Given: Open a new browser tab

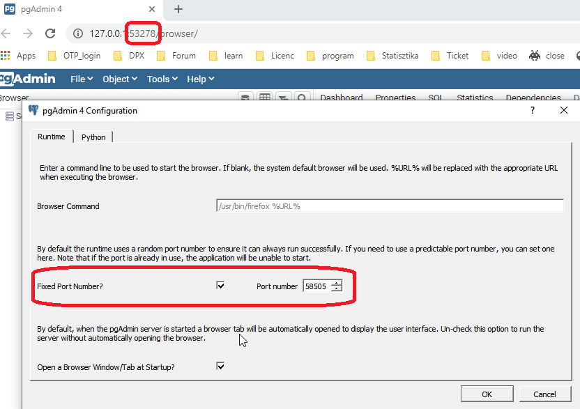Looking at the screenshot, I should (178, 9).
